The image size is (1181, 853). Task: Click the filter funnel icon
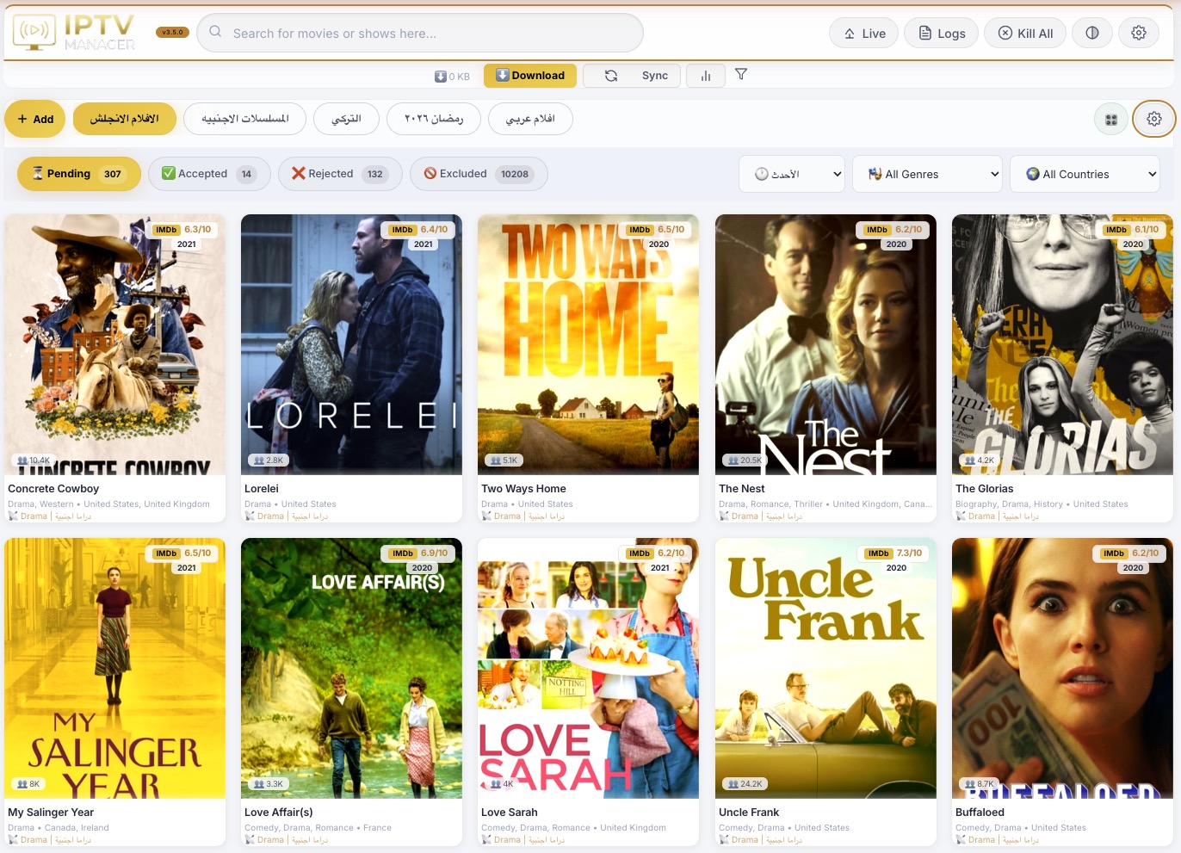click(x=741, y=75)
